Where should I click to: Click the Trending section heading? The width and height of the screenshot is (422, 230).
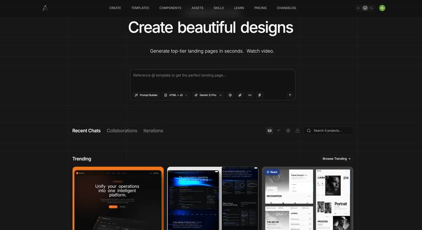tap(82, 159)
